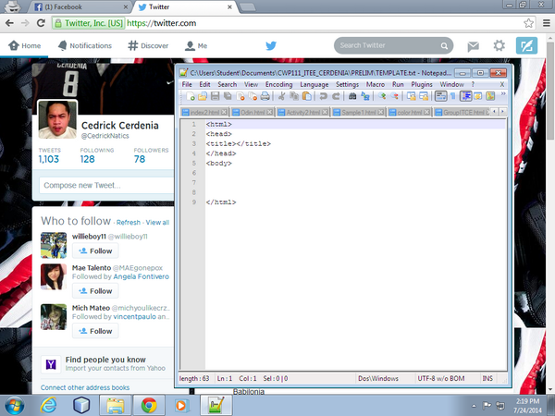
Task: Open the Edit menu in Notepad++
Action: point(204,84)
